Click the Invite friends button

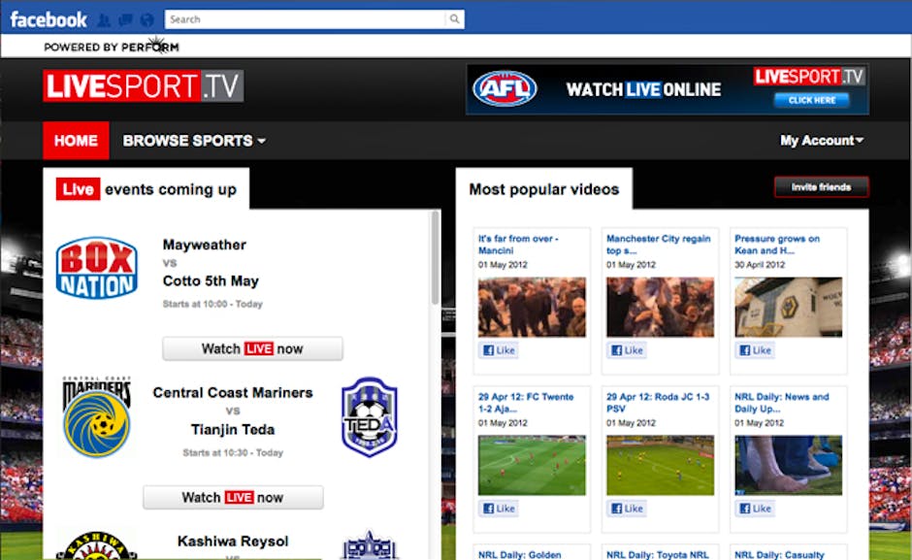pos(821,187)
